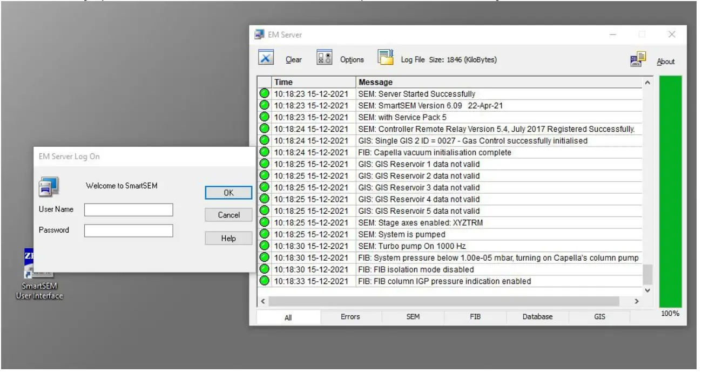Select message 'GIS: GIS Reservoir 2 data not valid'

(418, 176)
